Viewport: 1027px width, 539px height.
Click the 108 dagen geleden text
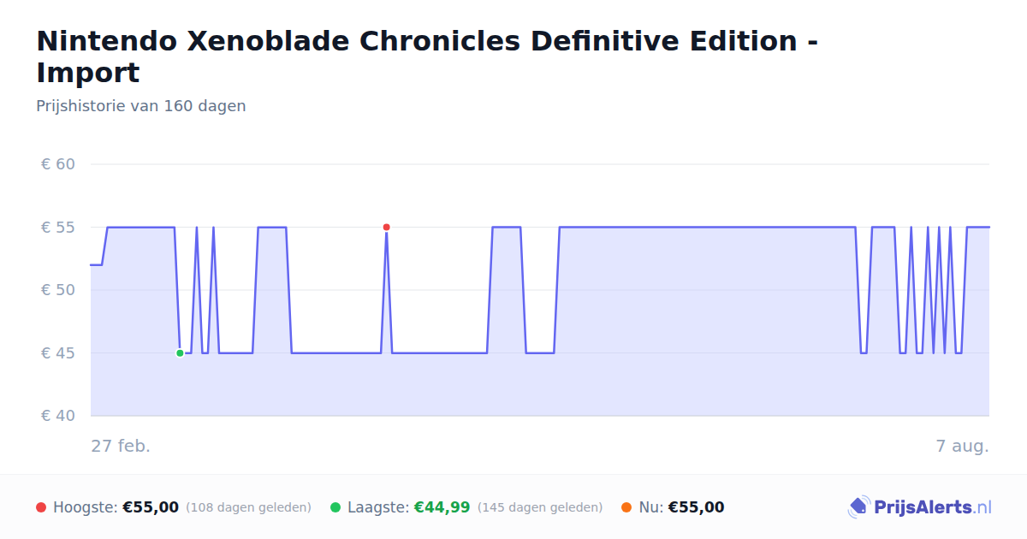(x=248, y=507)
